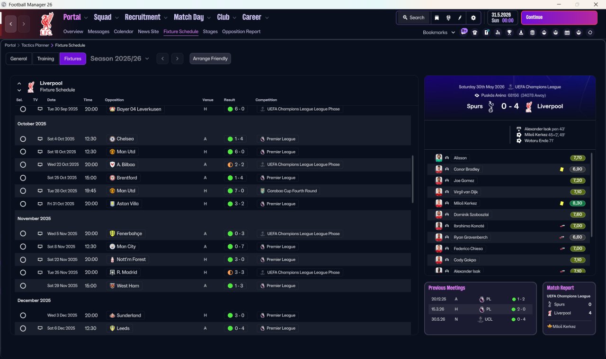Select the R. Madrid fixture radio button

pyautogui.click(x=23, y=273)
